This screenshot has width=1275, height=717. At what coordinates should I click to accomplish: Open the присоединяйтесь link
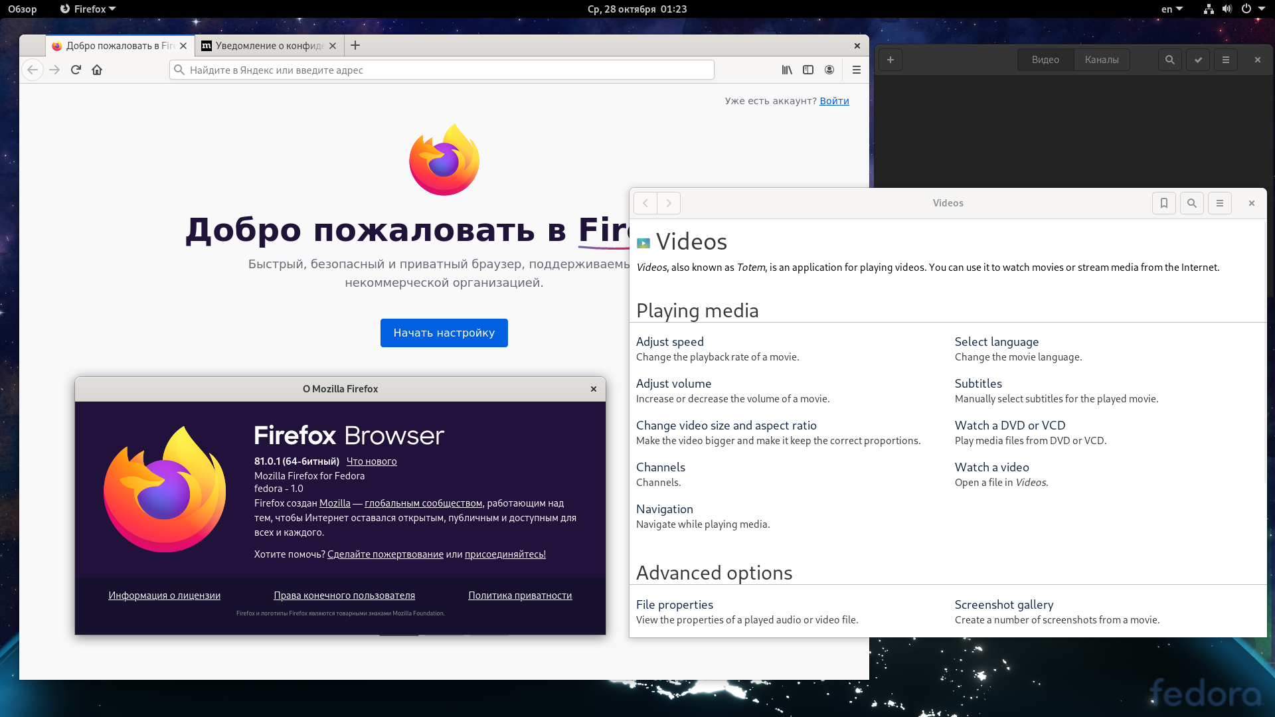505,554
